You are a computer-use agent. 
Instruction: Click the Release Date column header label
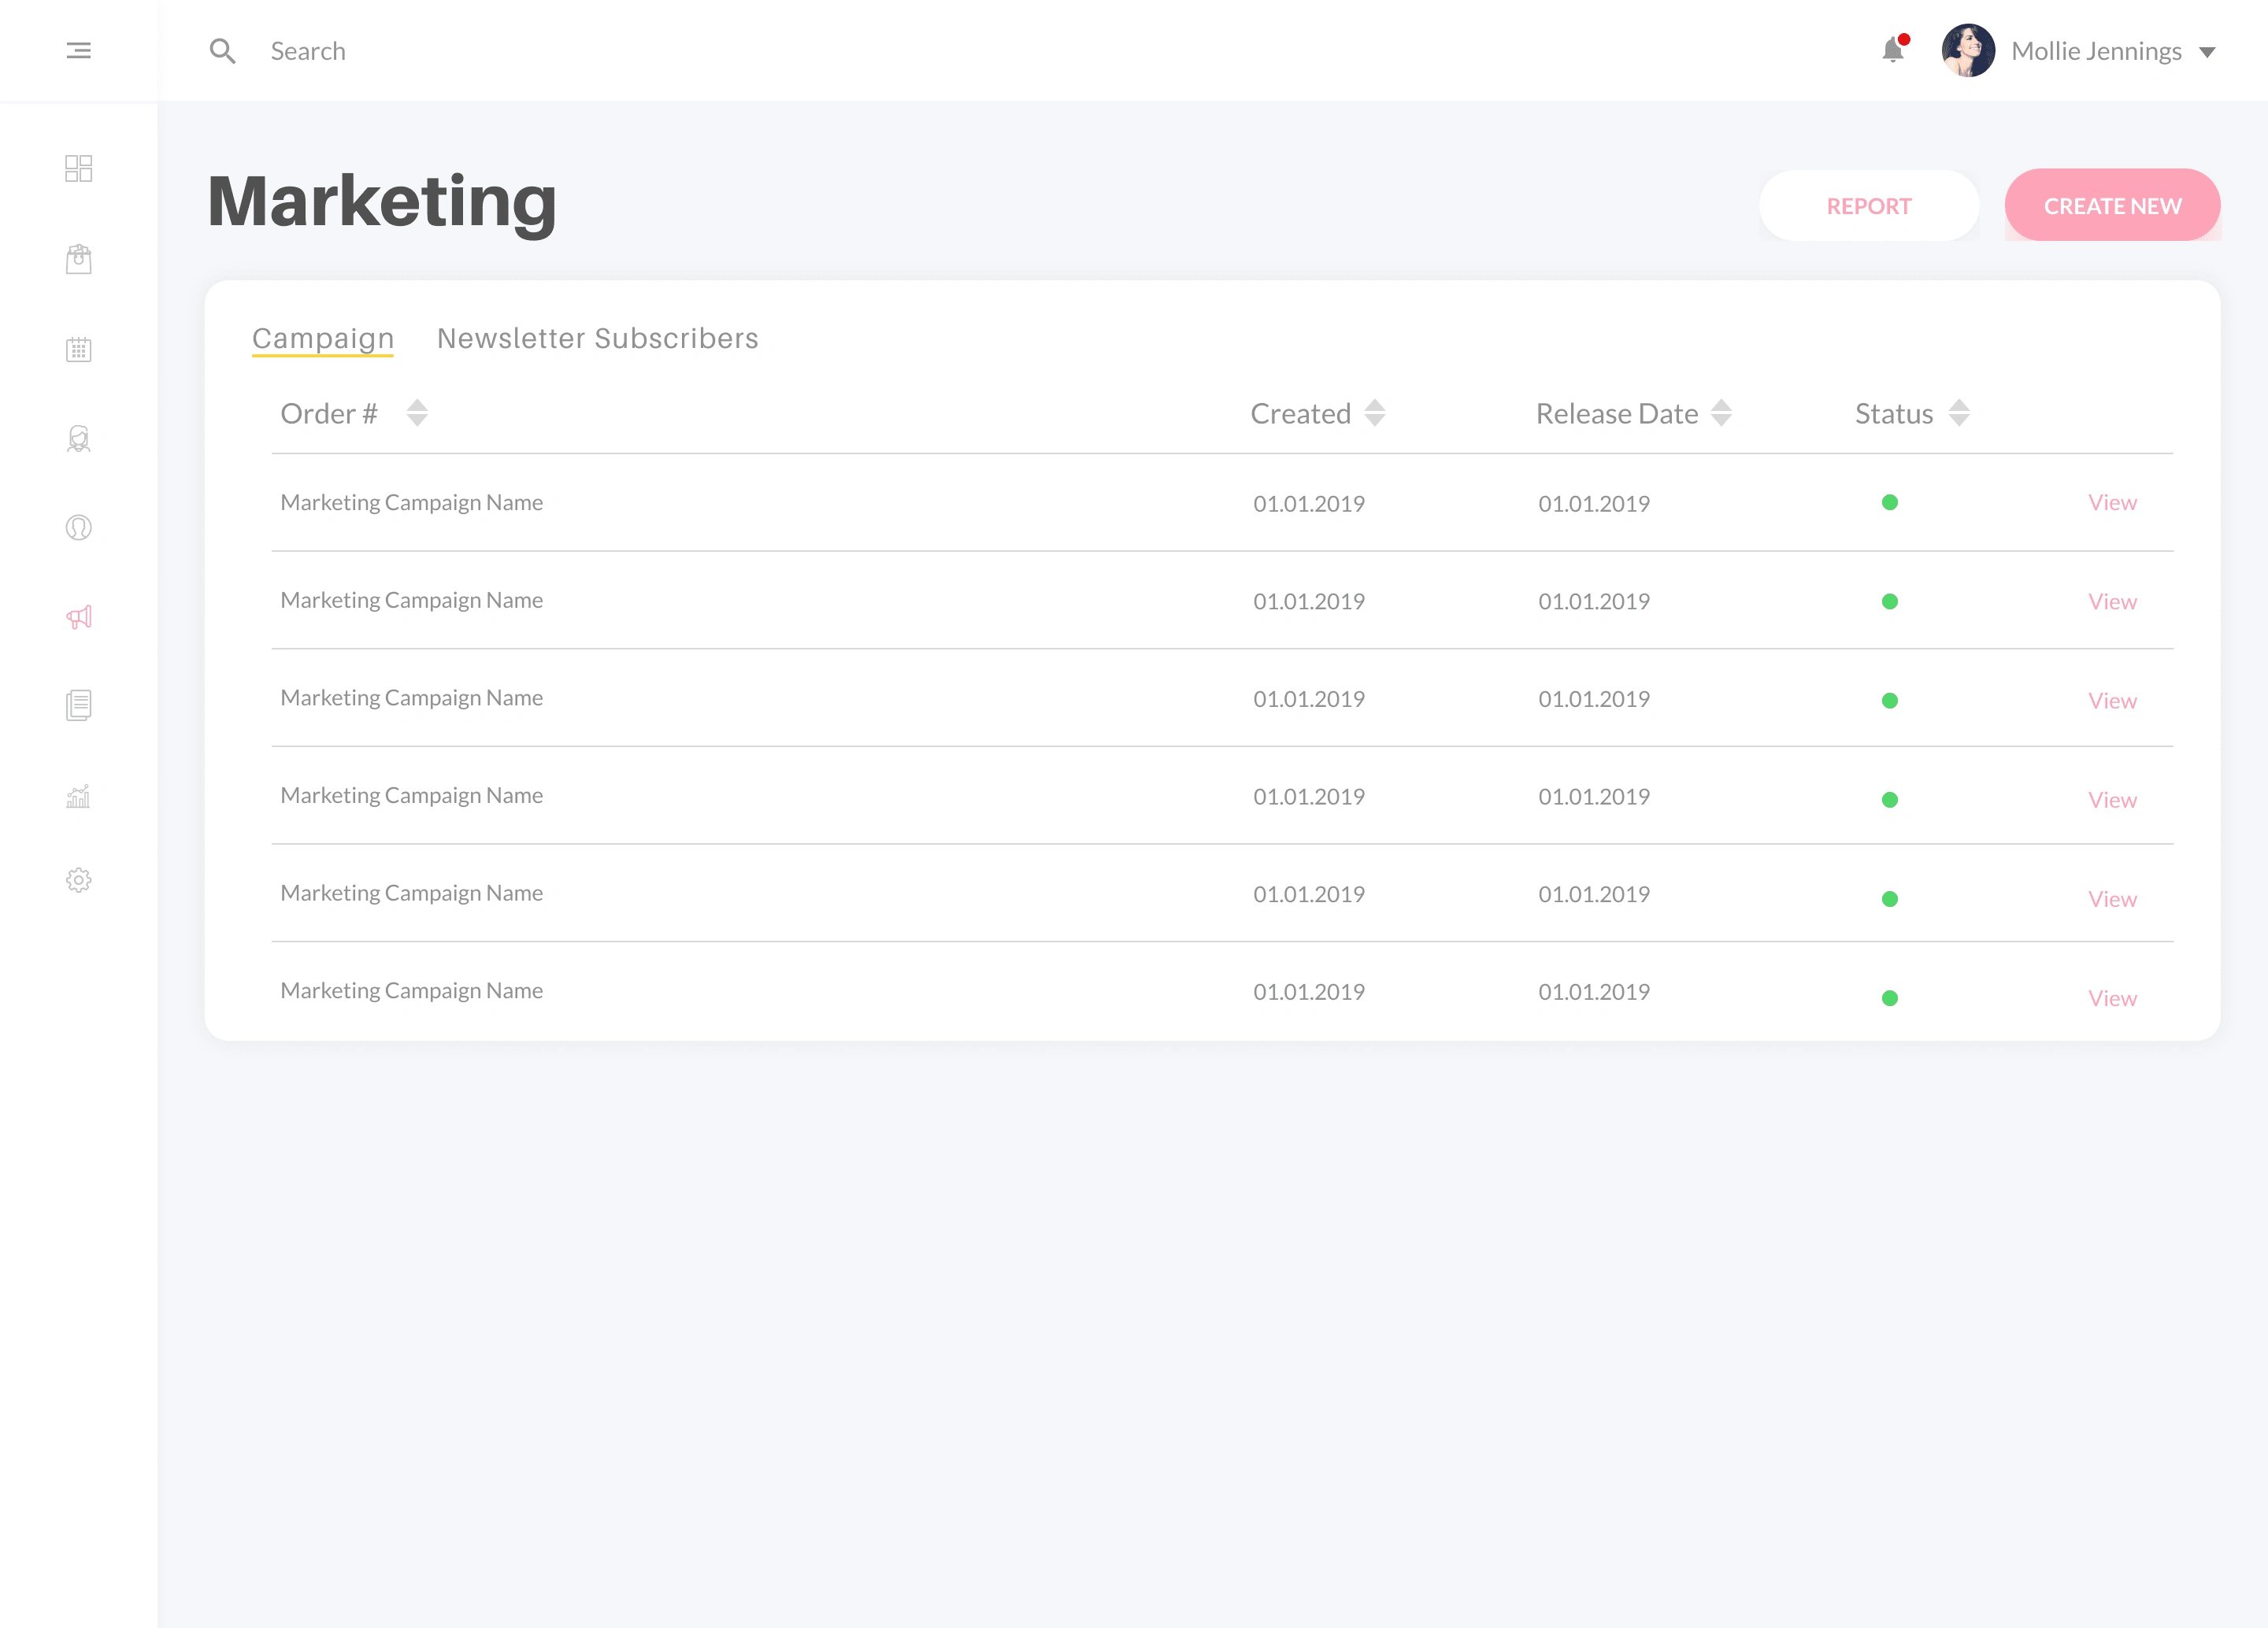point(1617,414)
